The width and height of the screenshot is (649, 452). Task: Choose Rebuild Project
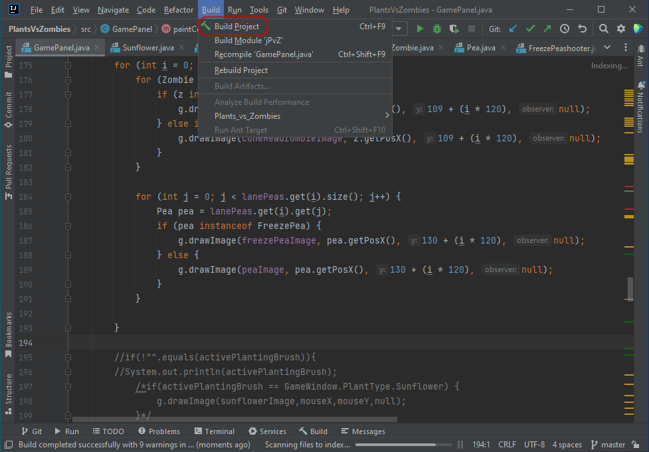(x=295, y=70)
